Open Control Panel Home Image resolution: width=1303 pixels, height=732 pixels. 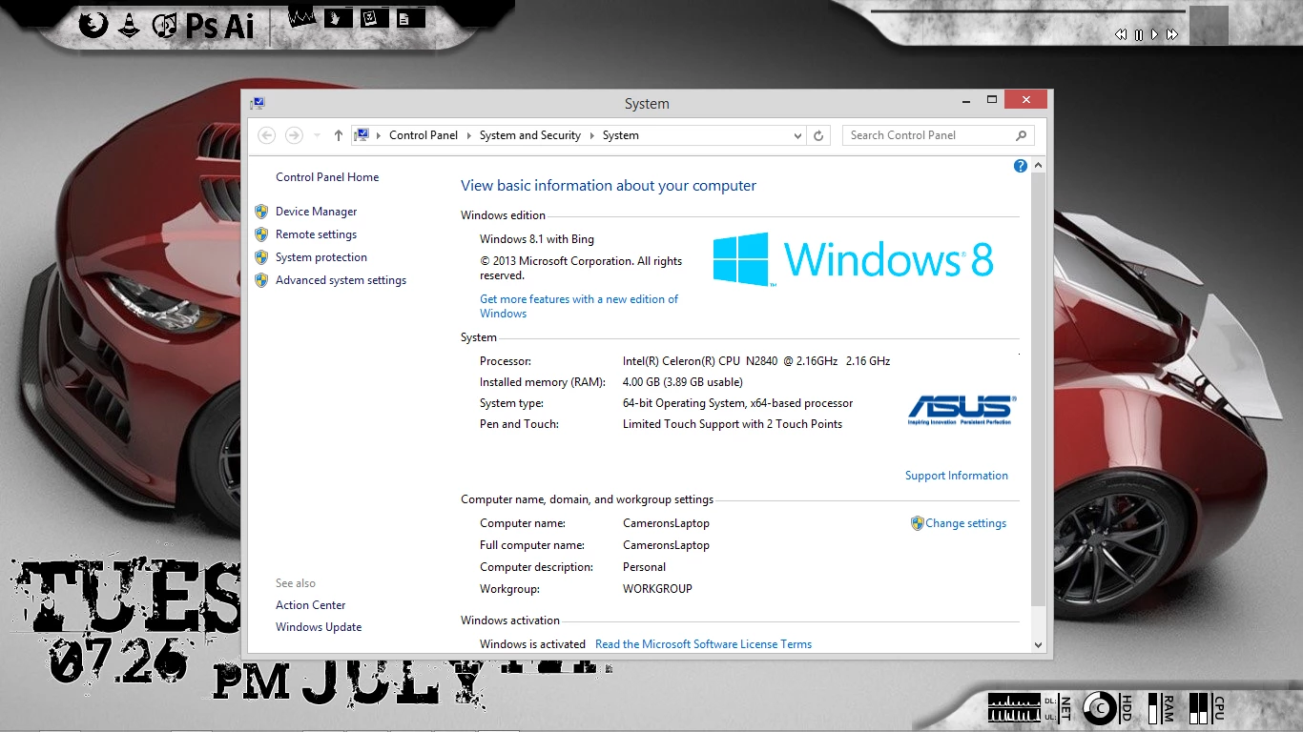click(327, 177)
